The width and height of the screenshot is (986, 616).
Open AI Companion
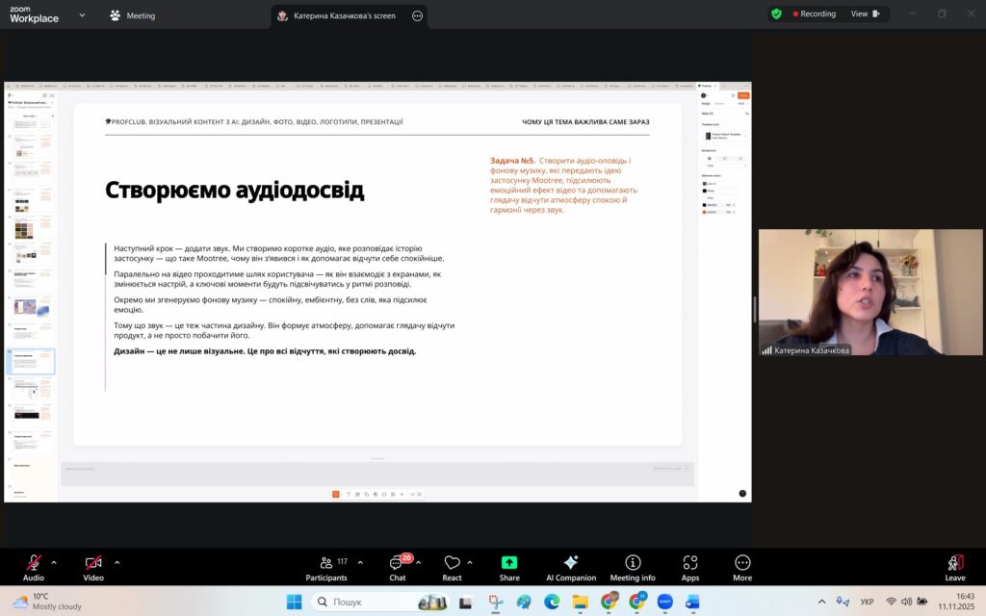click(571, 567)
